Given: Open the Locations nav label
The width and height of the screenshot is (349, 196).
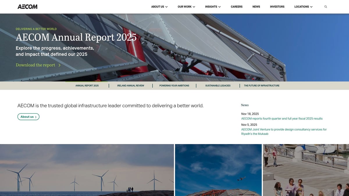Looking at the screenshot, I should click(302, 7).
